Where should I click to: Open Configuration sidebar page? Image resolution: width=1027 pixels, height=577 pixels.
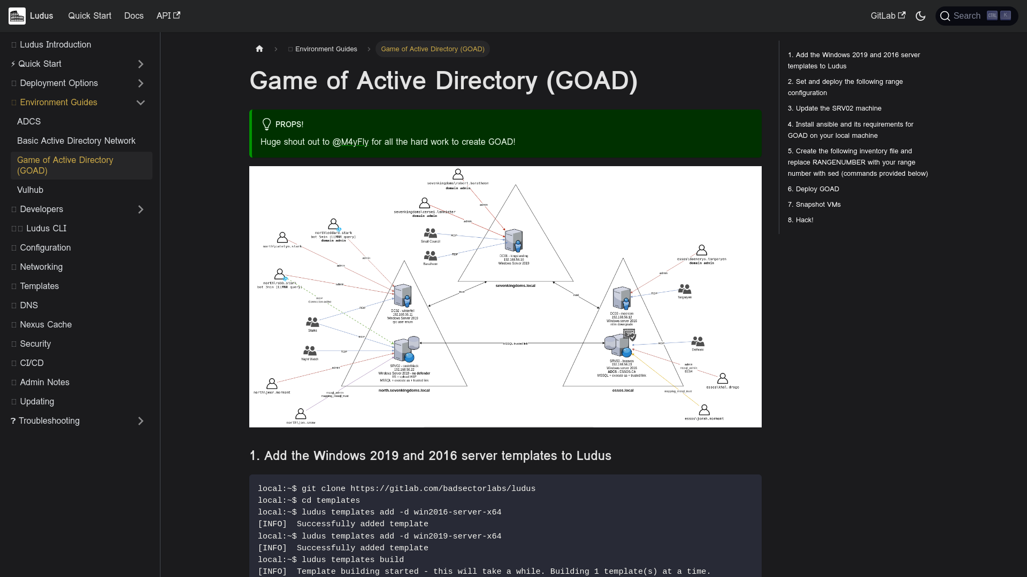[x=81, y=248]
